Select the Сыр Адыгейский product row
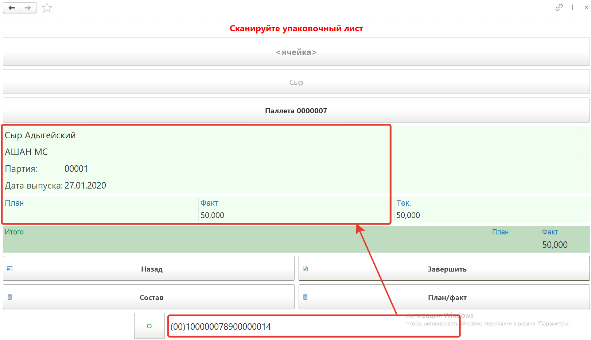 point(40,135)
